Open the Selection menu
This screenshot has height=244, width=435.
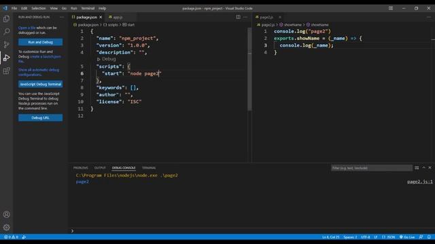(x=38, y=8)
